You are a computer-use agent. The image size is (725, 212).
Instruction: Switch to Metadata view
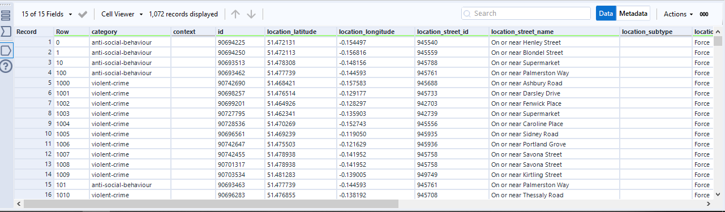click(633, 14)
